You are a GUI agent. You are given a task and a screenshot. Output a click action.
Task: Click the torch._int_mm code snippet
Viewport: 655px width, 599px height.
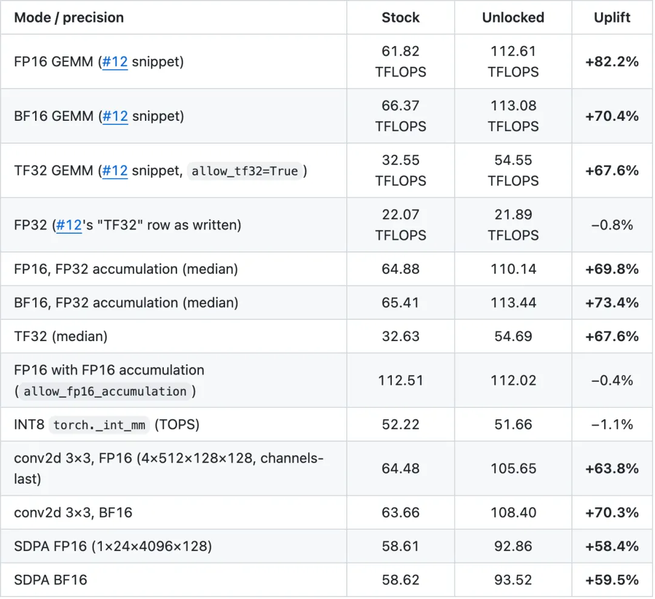click(99, 425)
